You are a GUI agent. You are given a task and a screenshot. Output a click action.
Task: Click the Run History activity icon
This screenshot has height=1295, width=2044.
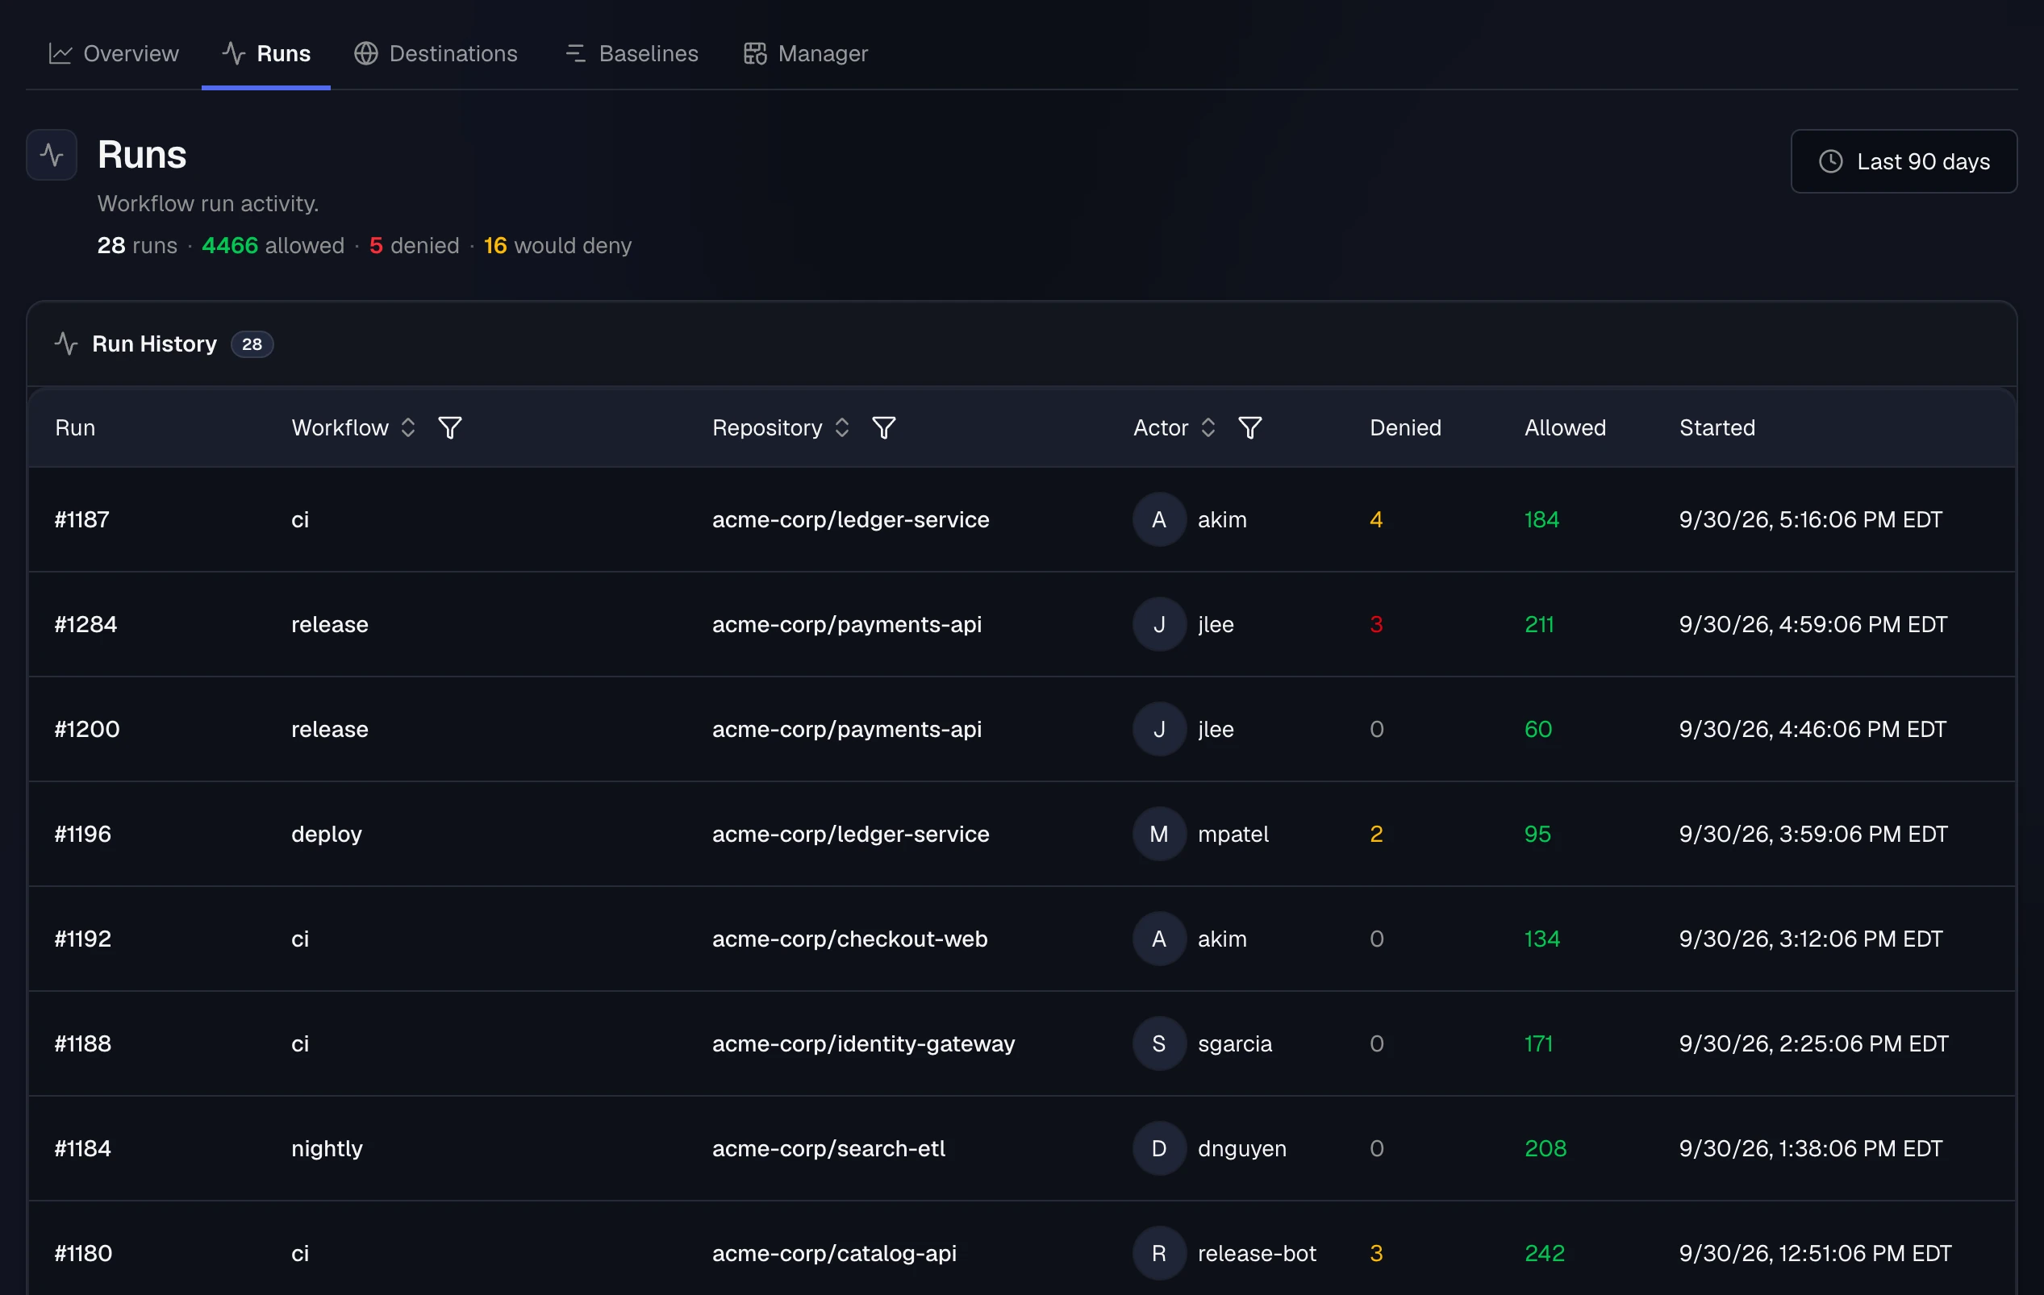click(66, 344)
